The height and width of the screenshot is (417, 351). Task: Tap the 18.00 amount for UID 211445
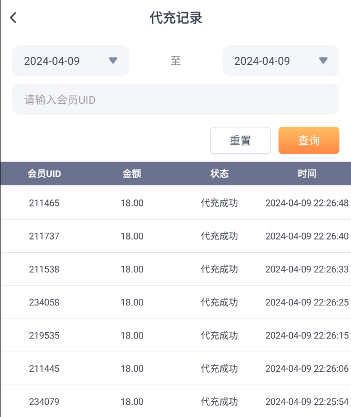point(132,369)
